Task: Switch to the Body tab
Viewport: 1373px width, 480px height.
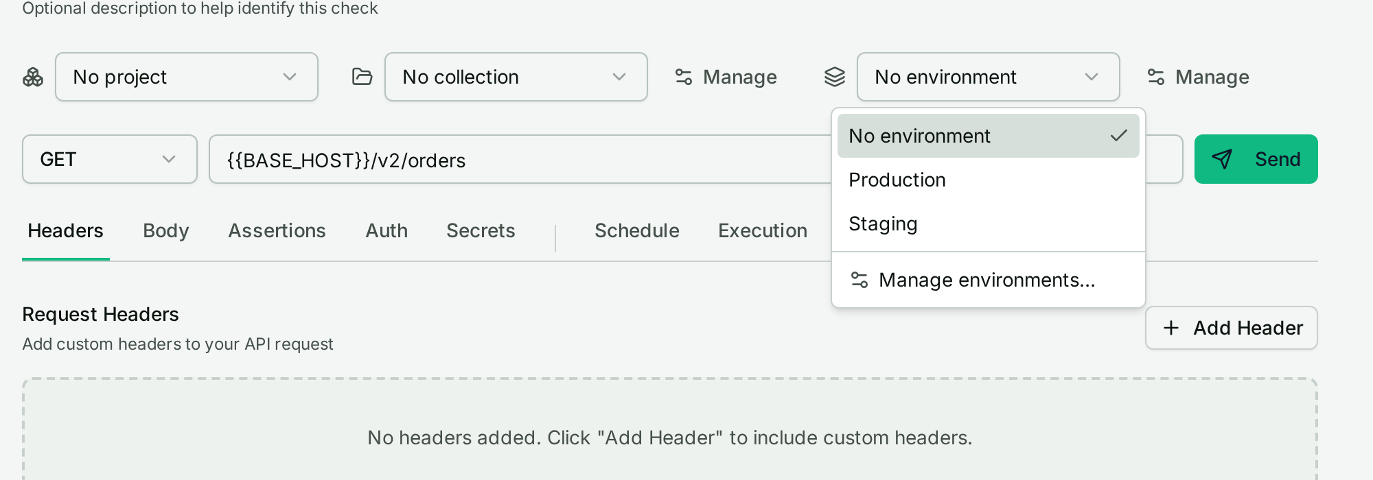Action: 166,231
